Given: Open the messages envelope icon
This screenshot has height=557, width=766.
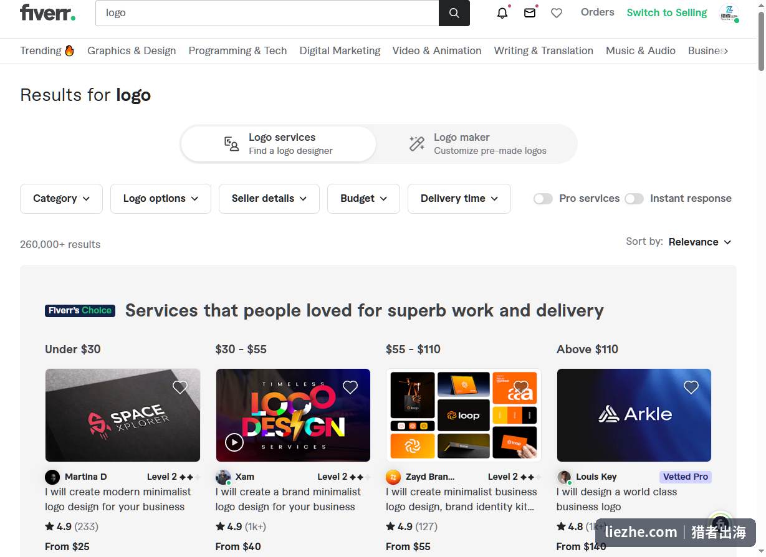Looking at the screenshot, I should point(530,13).
